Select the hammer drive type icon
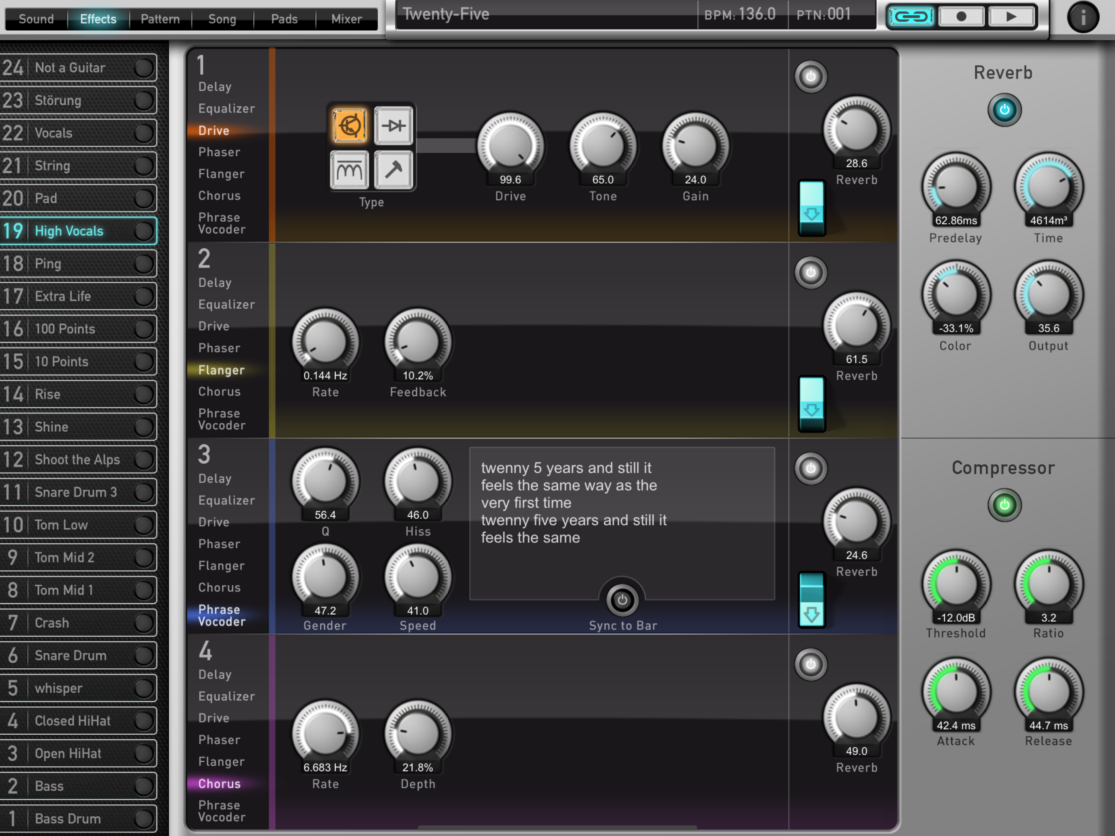The height and width of the screenshot is (836, 1115). tap(394, 170)
